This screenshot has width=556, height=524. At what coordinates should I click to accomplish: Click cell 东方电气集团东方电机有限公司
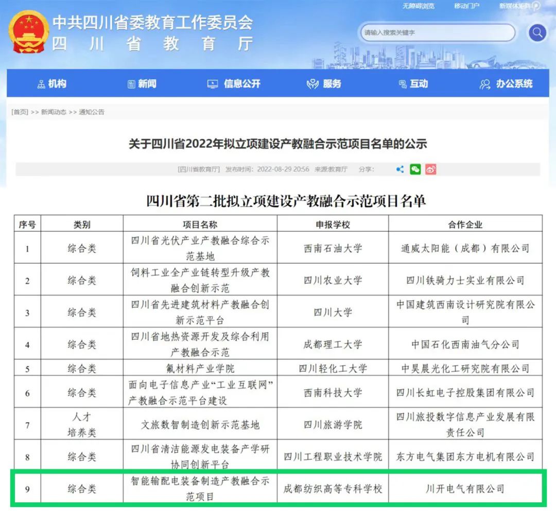[x=465, y=456]
